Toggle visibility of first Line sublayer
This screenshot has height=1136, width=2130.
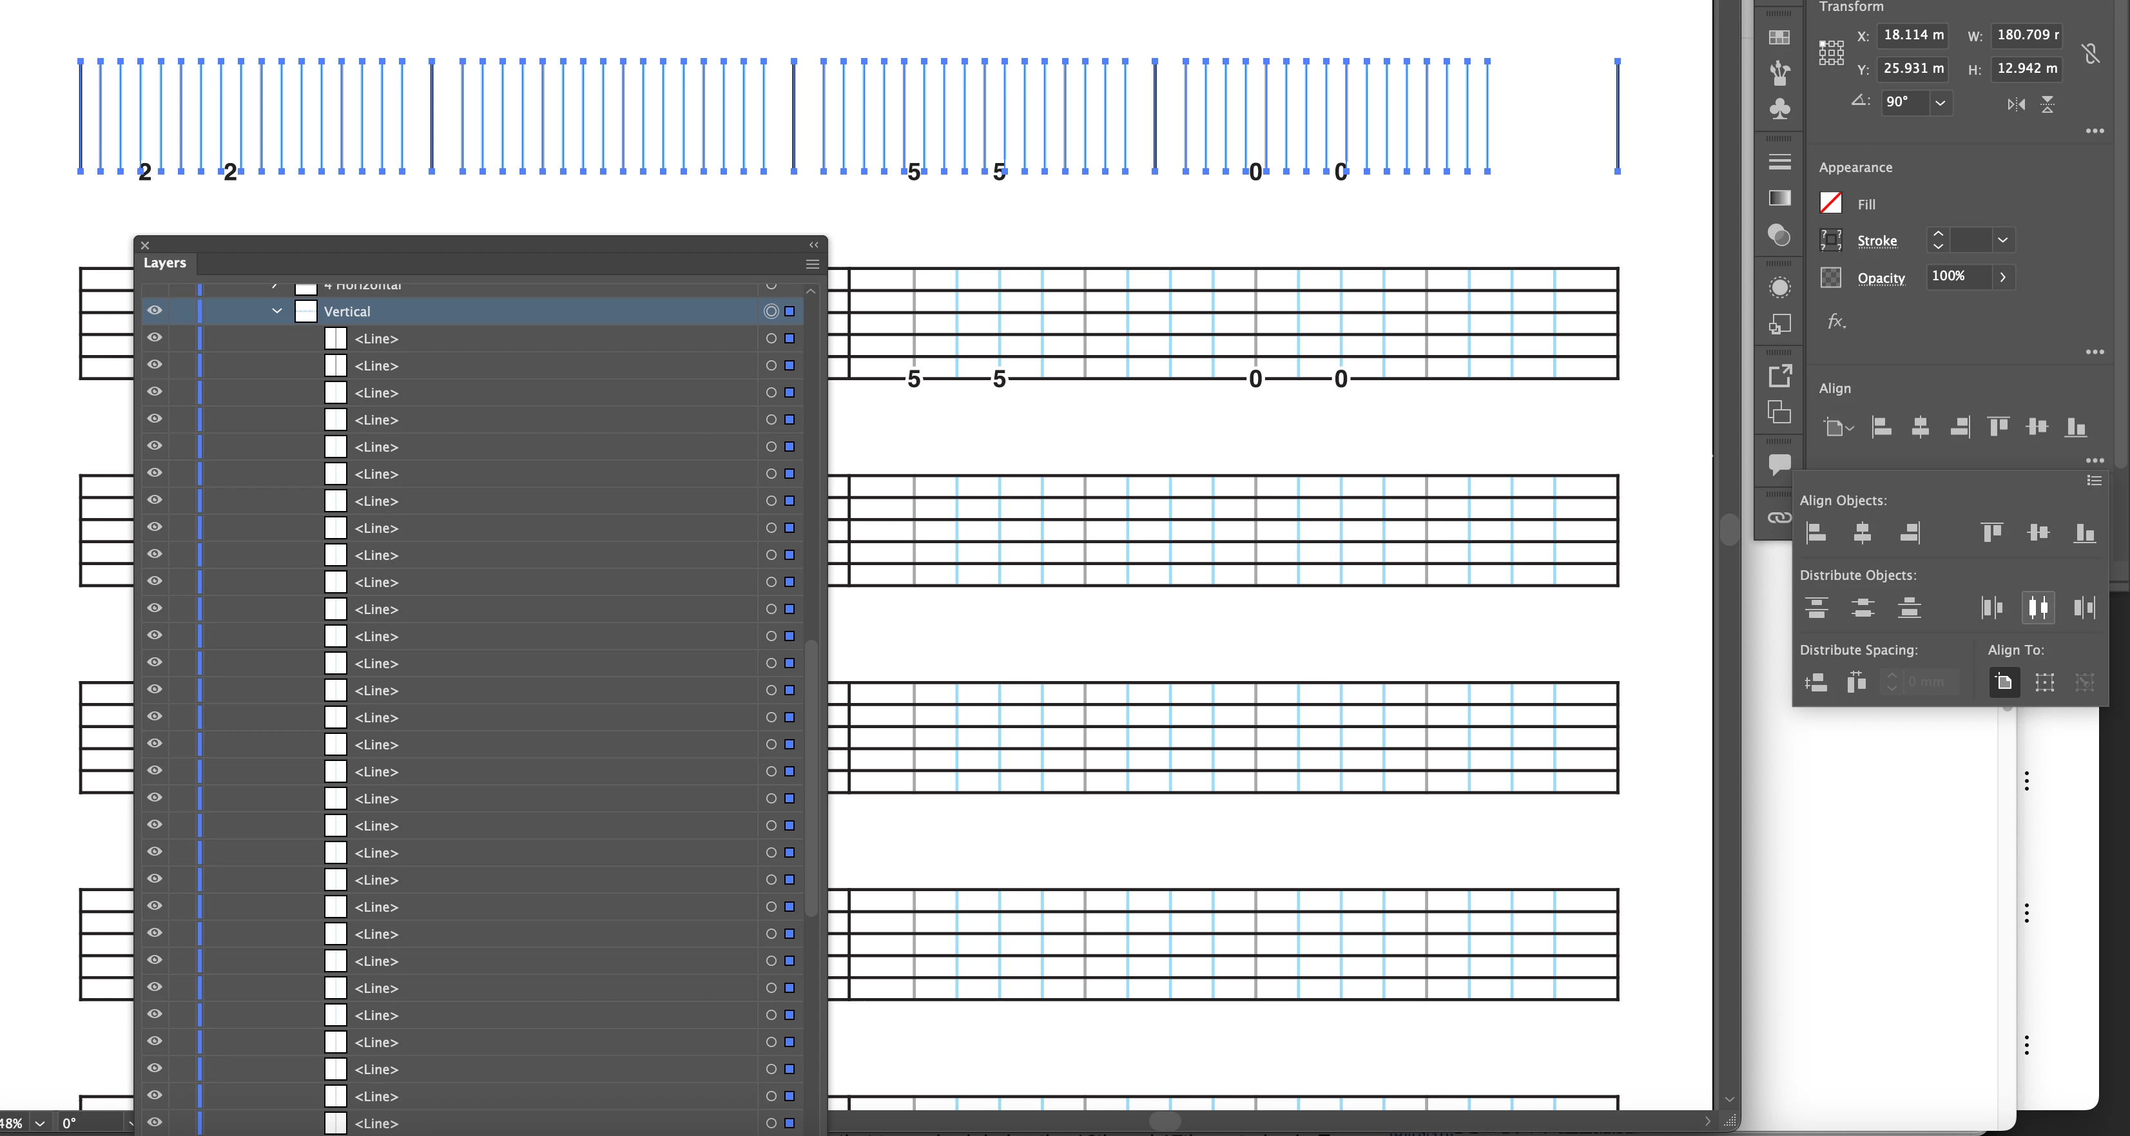pyautogui.click(x=155, y=338)
